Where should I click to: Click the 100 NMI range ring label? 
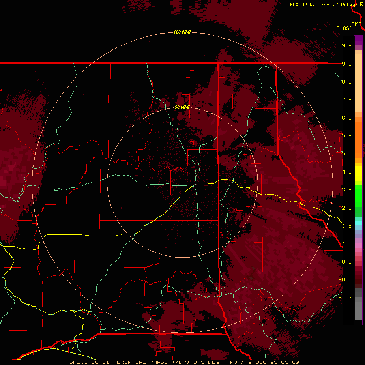point(182,32)
